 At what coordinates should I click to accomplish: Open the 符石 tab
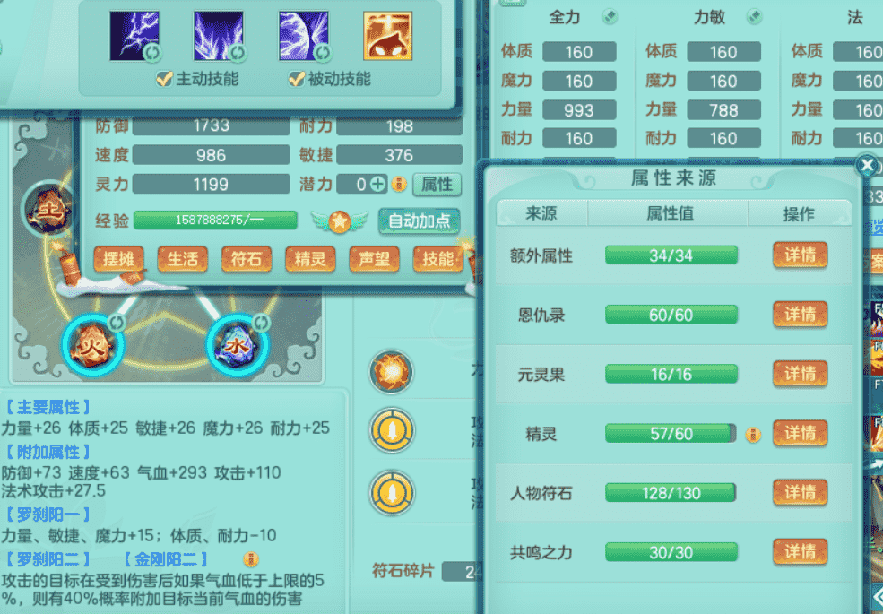coord(247,259)
